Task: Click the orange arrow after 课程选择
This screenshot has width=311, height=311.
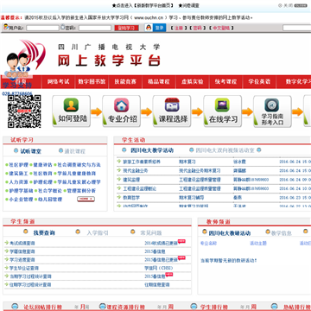Action: click(x=197, y=111)
